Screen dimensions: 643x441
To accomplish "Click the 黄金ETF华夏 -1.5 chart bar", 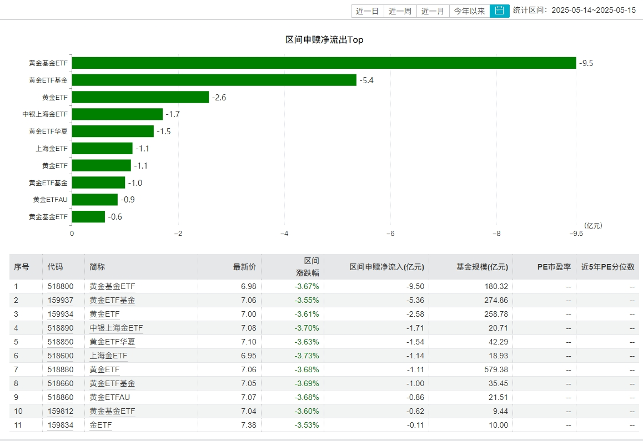I will [x=113, y=131].
